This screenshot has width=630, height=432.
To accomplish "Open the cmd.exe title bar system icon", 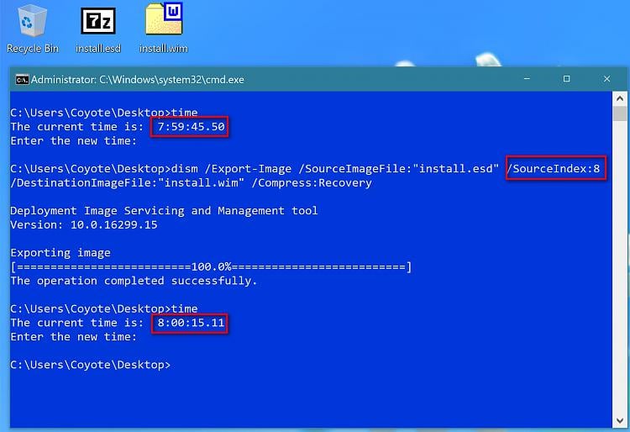I will pyautogui.click(x=22, y=80).
